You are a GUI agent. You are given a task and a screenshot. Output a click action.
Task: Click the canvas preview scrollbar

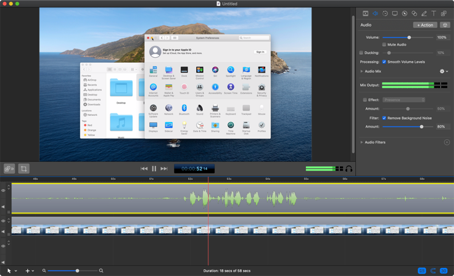[353, 84]
